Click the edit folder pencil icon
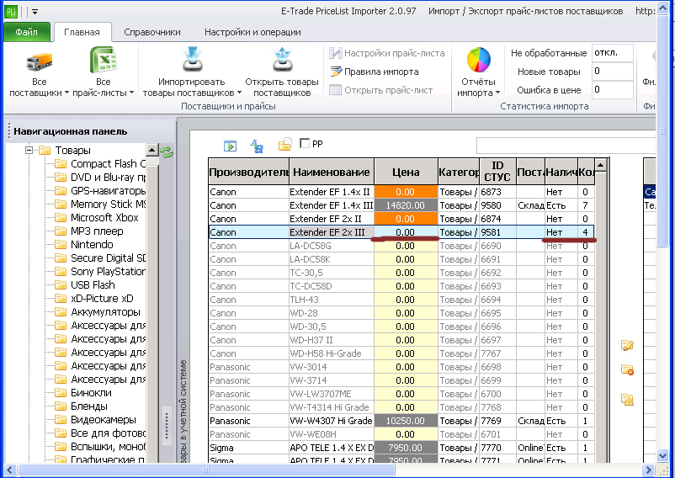This screenshot has height=478, width=675. click(627, 345)
